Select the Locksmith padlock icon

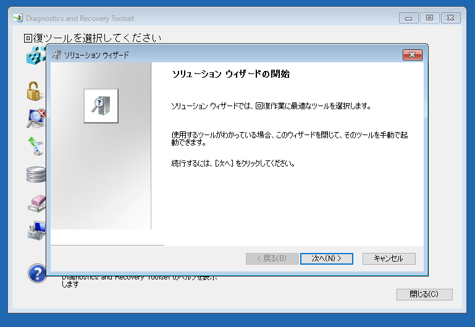(34, 91)
